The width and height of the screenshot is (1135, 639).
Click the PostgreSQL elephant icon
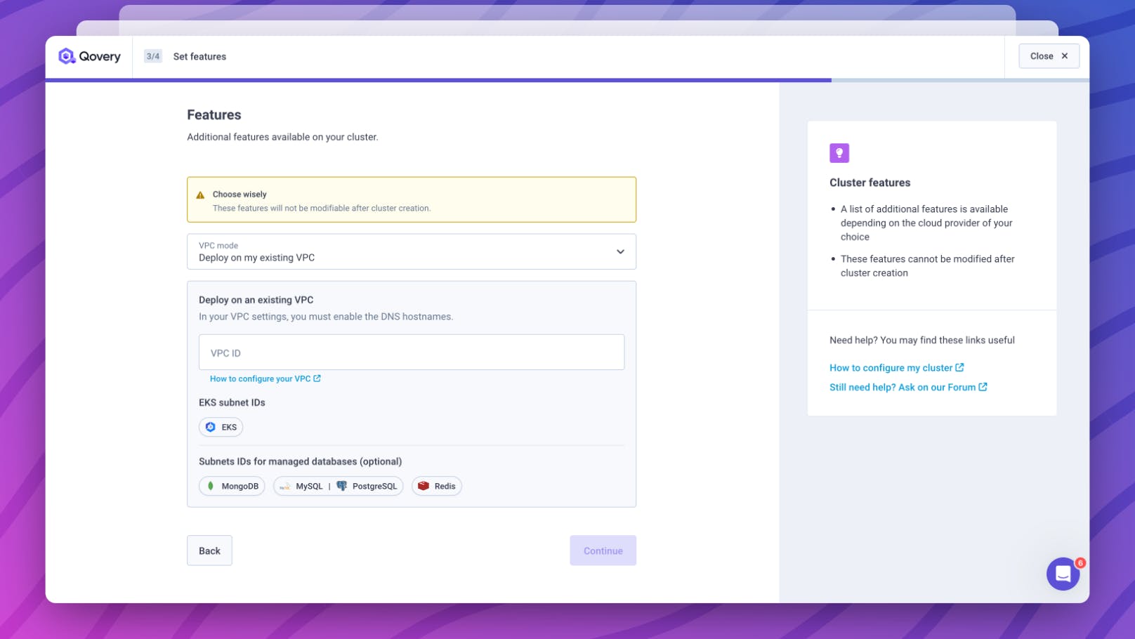point(342,486)
